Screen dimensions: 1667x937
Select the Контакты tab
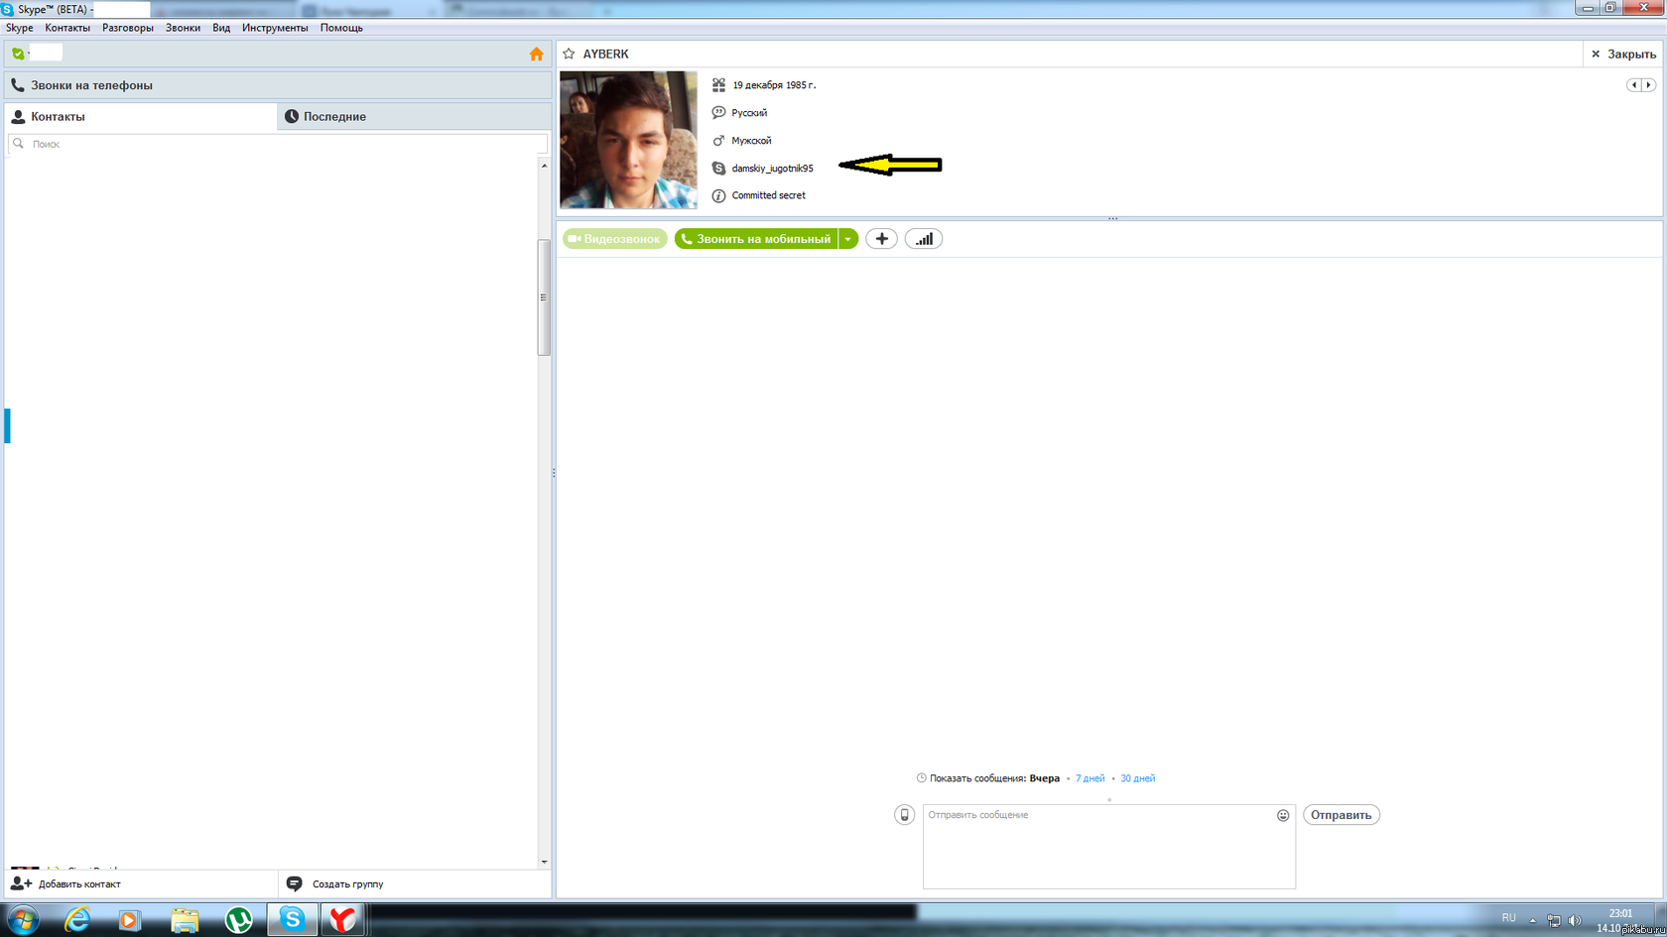(140, 116)
